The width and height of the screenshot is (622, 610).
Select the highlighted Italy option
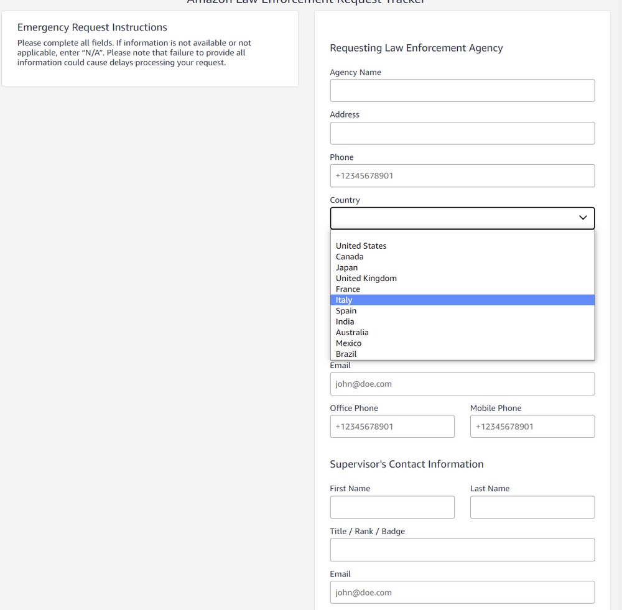[x=462, y=300]
